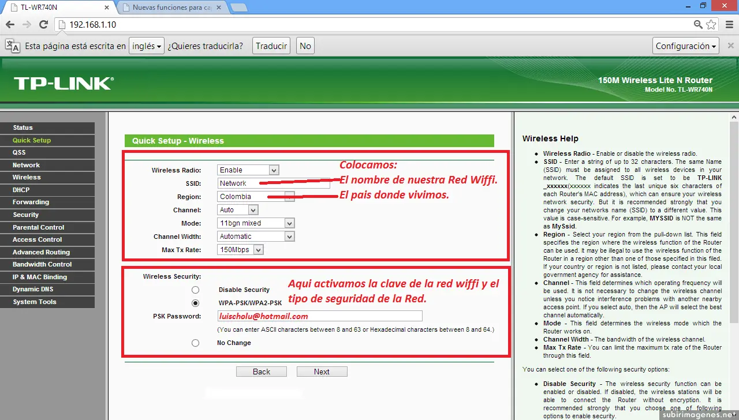Viewport: 739px width, 420px height.
Task: Select Disable Security radio button
Action: pos(195,290)
